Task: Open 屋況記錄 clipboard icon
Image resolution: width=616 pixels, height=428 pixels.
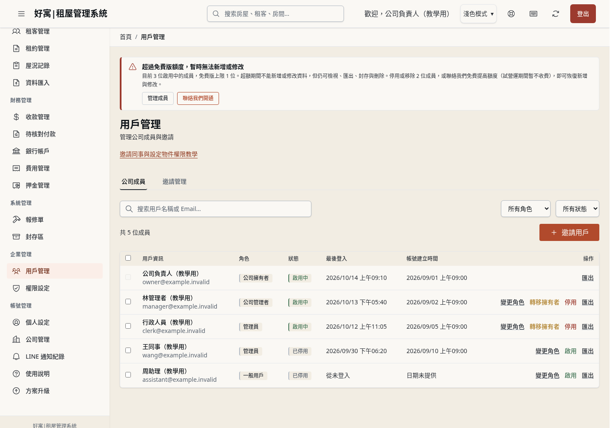Action: point(16,65)
